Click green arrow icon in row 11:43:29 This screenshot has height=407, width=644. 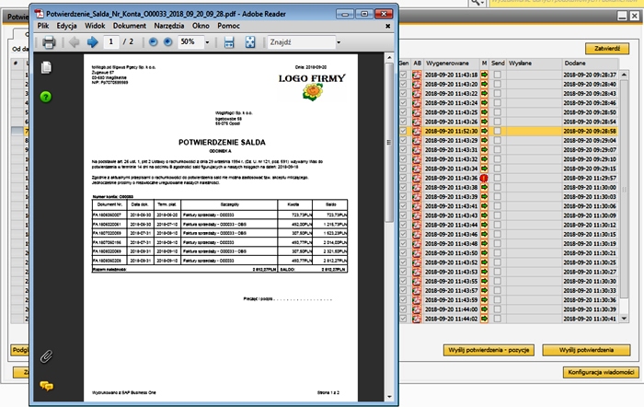(484, 141)
